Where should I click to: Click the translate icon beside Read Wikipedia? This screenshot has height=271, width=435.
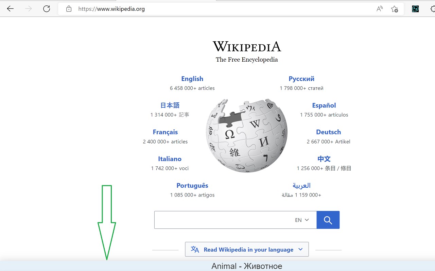(195, 250)
